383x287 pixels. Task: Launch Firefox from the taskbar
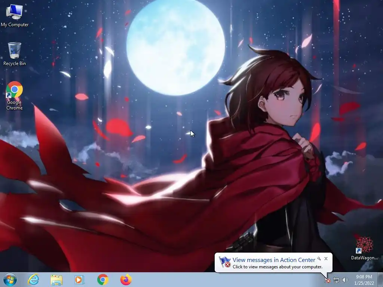[x=126, y=280]
